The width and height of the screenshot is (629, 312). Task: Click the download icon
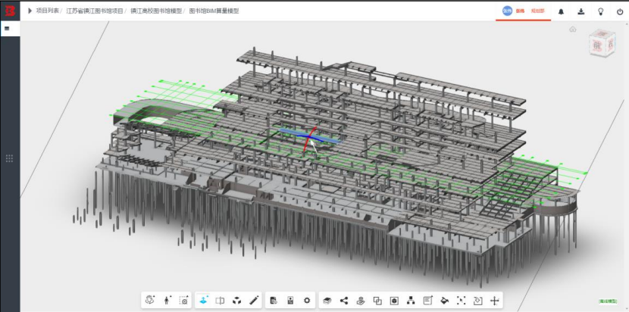[x=580, y=11]
